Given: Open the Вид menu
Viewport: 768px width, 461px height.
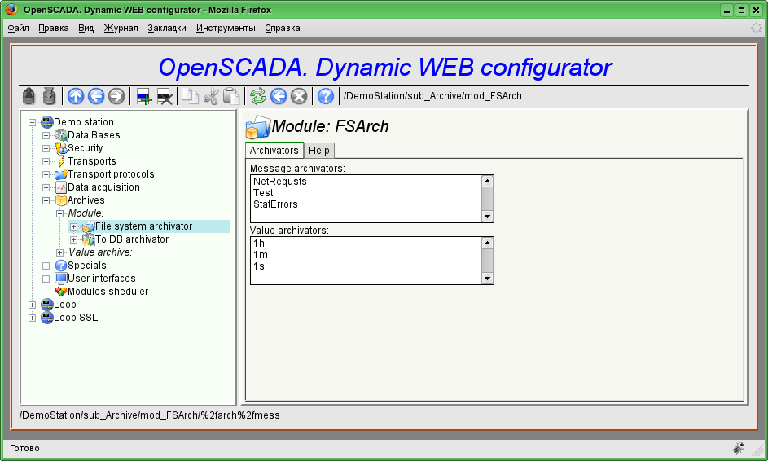Looking at the screenshot, I should pyautogui.click(x=86, y=28).
